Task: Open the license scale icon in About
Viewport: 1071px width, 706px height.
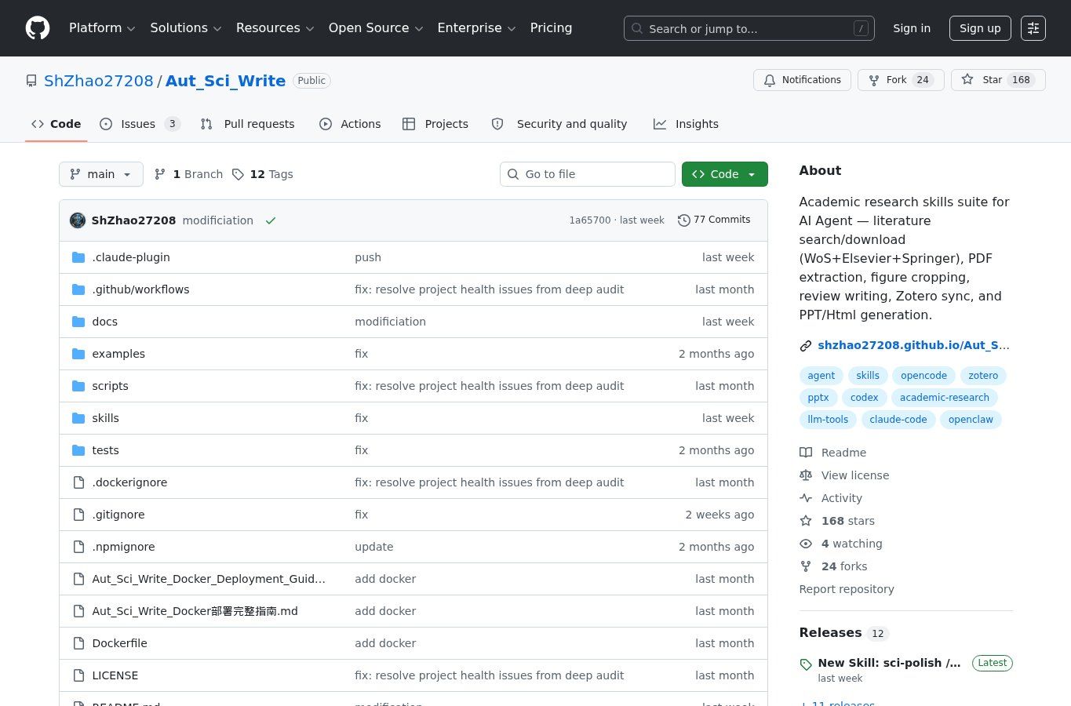Action: pos(806,475)
